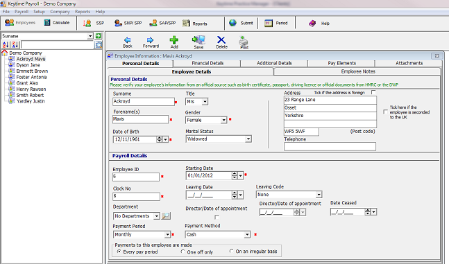Go Back with the blue arrow
This screenshot has height=264, width=449.
(128, 40)
